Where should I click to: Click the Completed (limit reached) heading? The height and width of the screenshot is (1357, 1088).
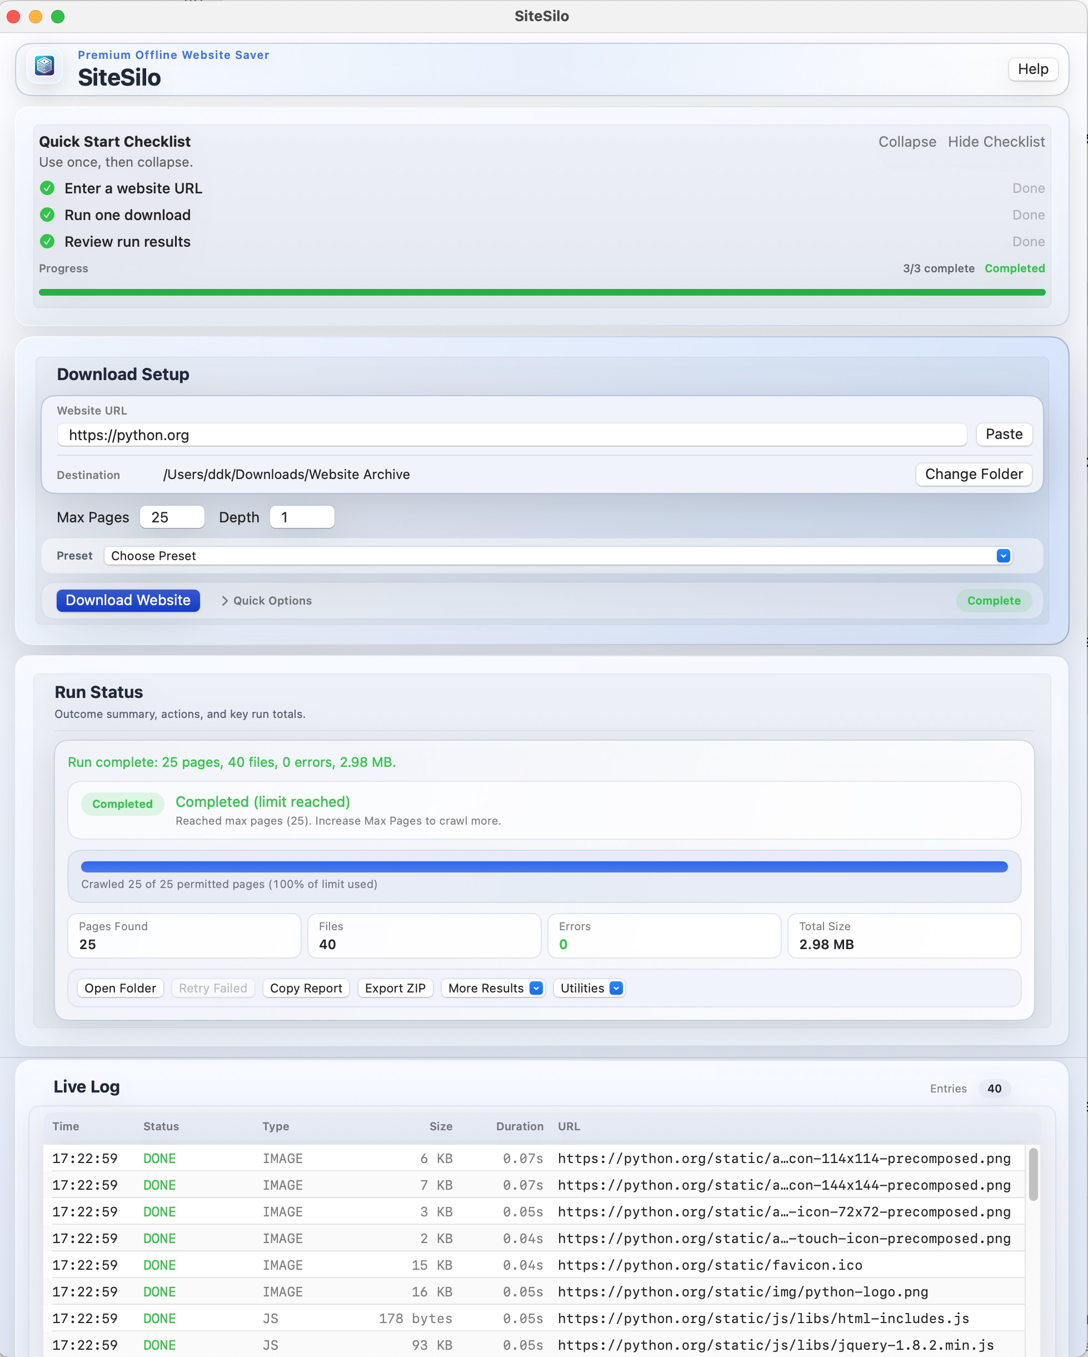(x=262, y=801)
